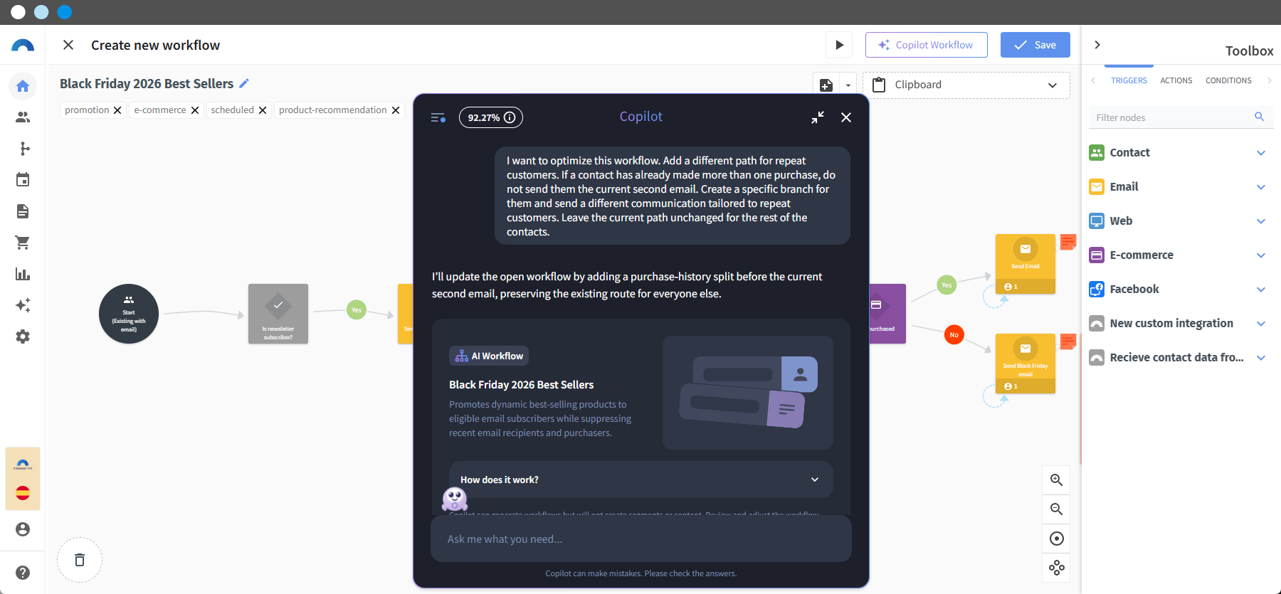
Task: Open the Contacts icon in left sidebar
Action: point(23,117)
